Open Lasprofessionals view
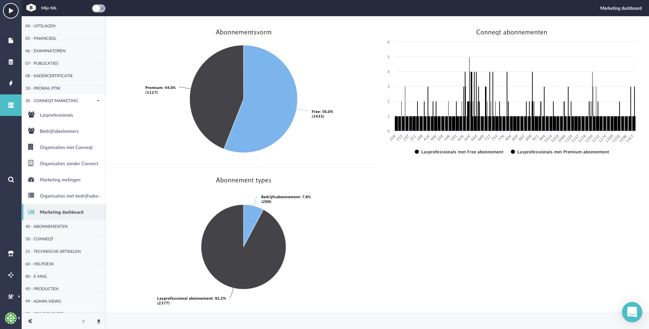Viewport: 649px width, 329px height. point(64,115)
